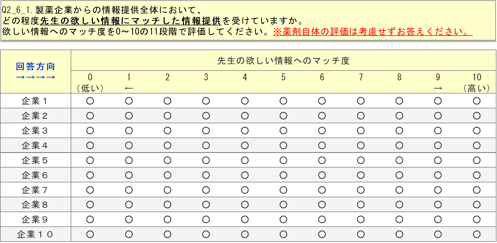Choose rating 5 for 企業２

click(283, 116)
